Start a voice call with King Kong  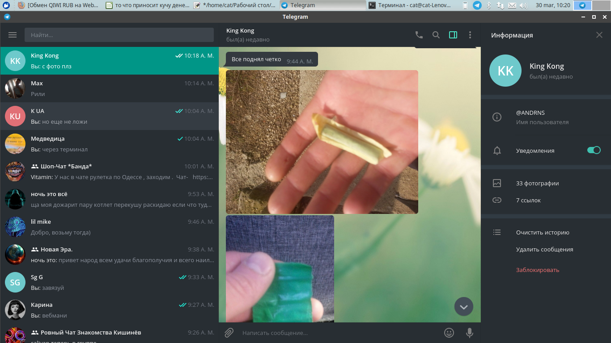pyautogui.click(x=419, y=35)
